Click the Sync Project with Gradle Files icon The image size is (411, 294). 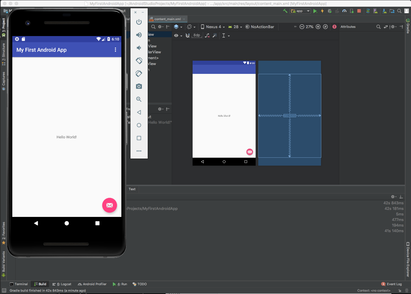point(368,11)
